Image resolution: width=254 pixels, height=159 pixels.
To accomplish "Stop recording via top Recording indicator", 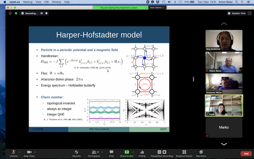I will pyautogui.click(x=46, y=13).
